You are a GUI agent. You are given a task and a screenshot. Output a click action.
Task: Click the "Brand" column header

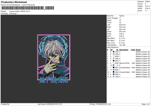coord(138,50)
